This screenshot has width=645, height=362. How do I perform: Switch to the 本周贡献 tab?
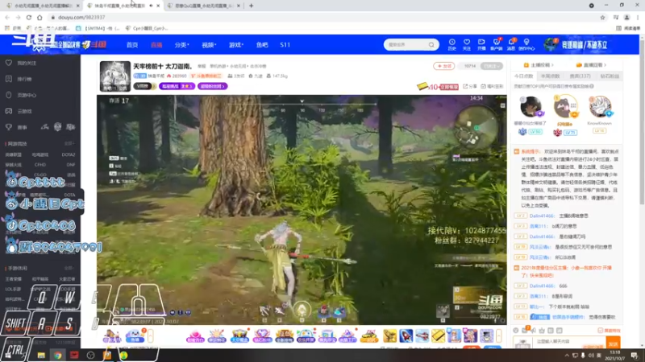coord(551,76)
